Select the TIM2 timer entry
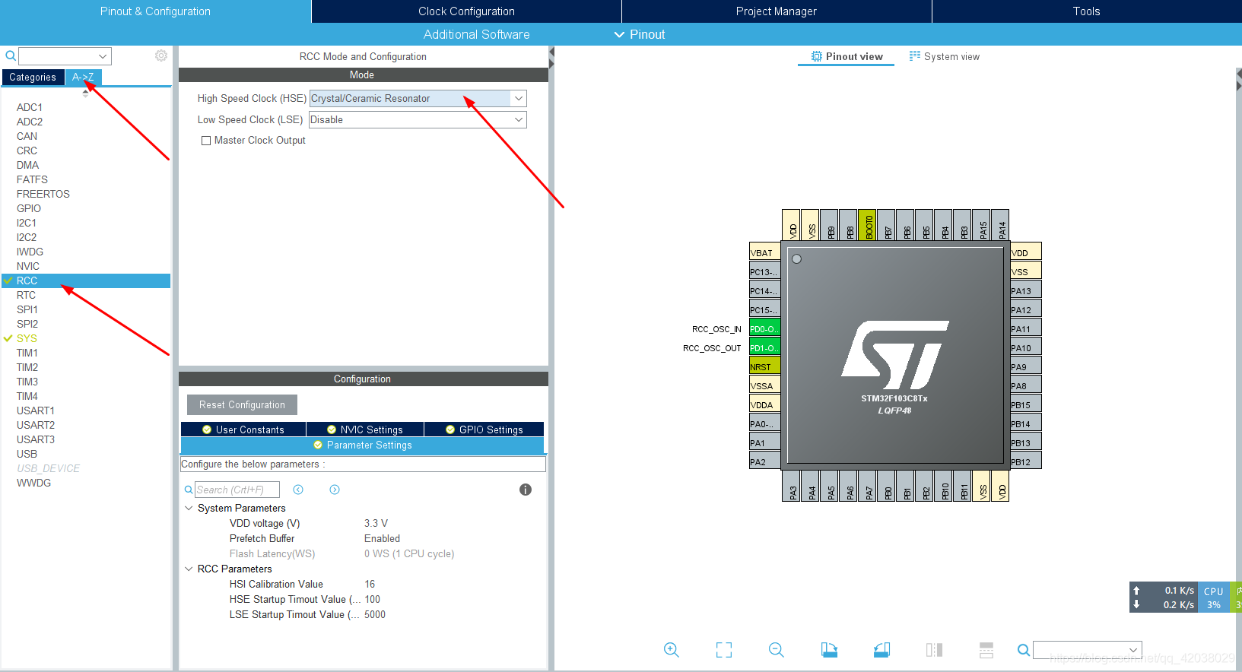The image size is (1242, 672). pos(27,367)
